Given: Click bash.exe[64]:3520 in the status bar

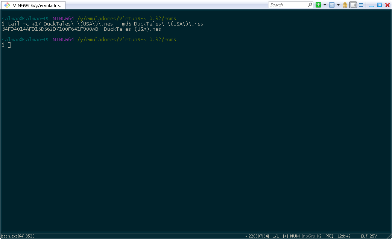Looking at the screenshot, I should 18,236.
